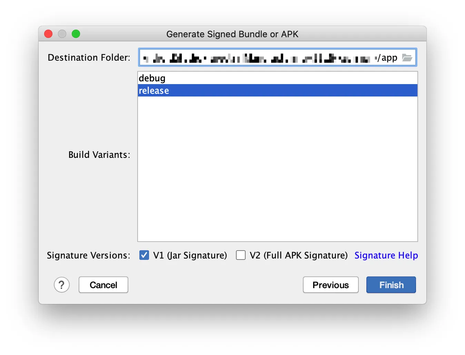Click the V2 (Full APK Signature) label text

click(299, 255)
